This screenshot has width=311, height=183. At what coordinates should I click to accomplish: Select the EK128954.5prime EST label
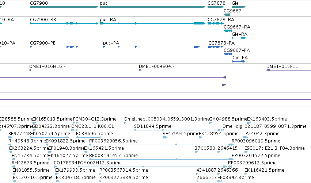tap(219, 134)
